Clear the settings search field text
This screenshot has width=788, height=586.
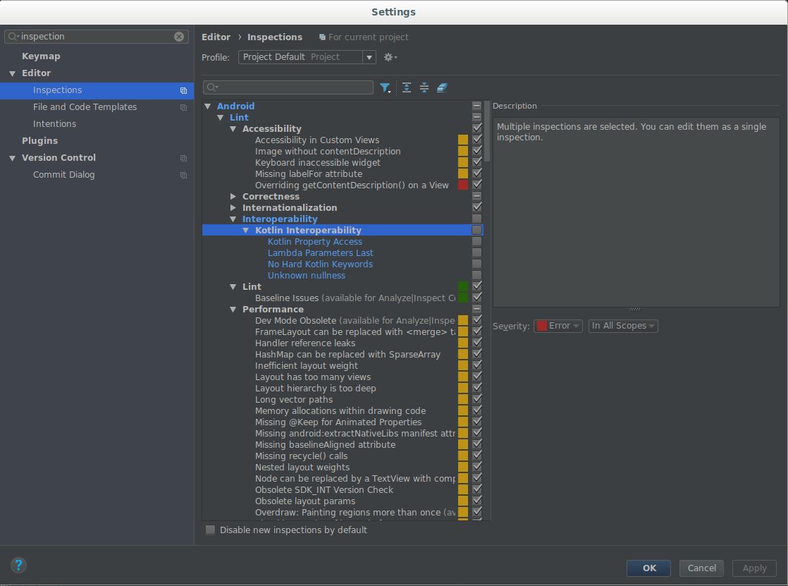(x=179, y=37)
